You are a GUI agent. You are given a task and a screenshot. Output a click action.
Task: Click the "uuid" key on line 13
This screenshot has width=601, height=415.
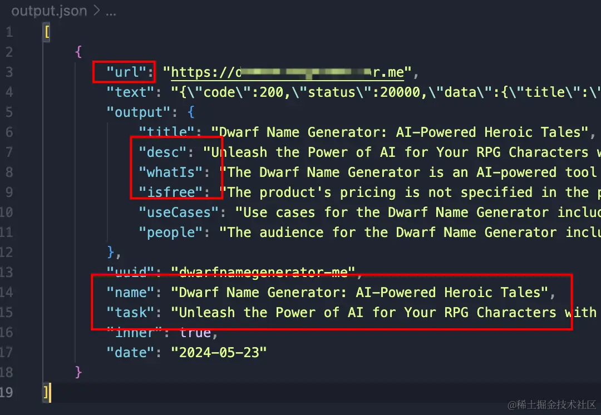tap(131, 272)
